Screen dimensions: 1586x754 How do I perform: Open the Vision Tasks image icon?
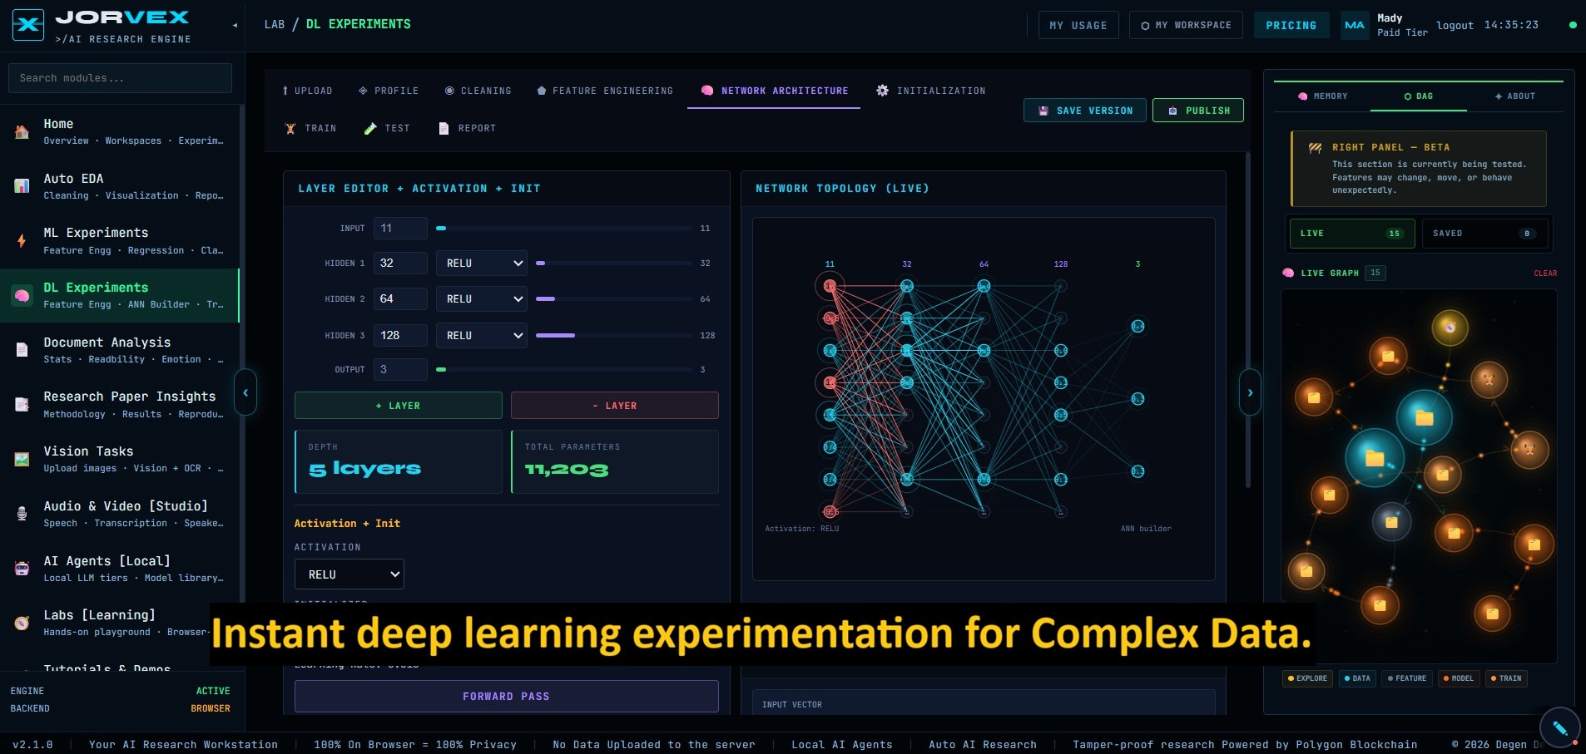pyautogui.click(x=22, y=459)
